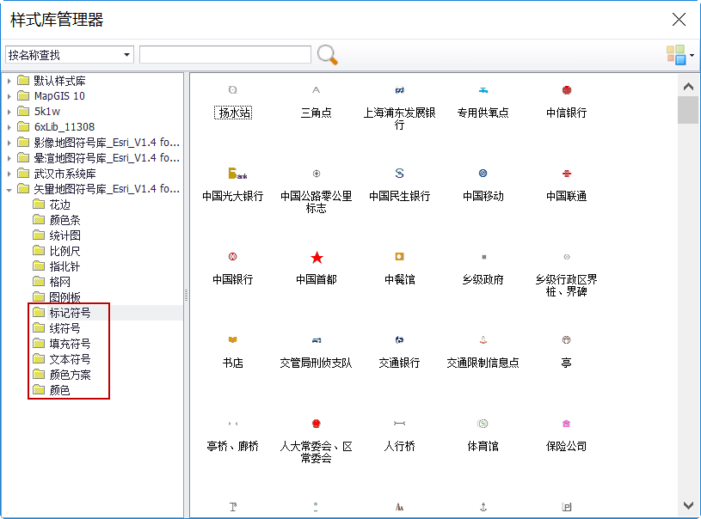The width and height of the screenshot is (701, 519).
Task: Select the 中国首都 red star symbol
Action: tap(317, 257)
